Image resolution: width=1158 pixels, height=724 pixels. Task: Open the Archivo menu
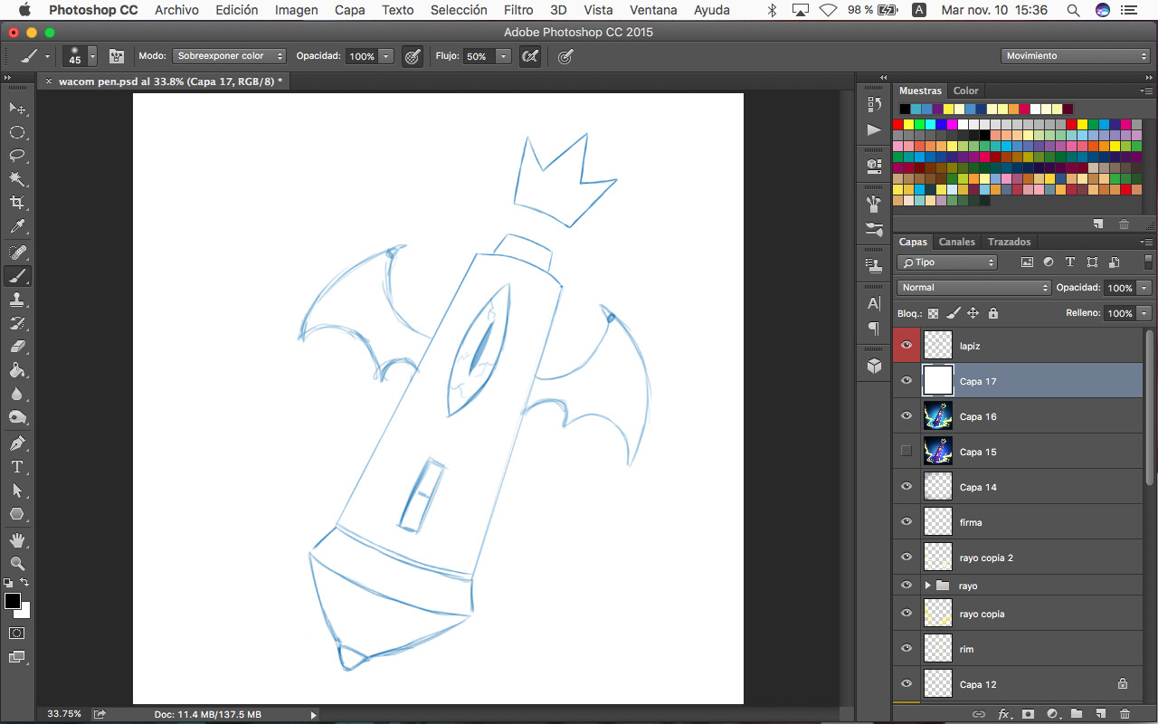point(176,10)
